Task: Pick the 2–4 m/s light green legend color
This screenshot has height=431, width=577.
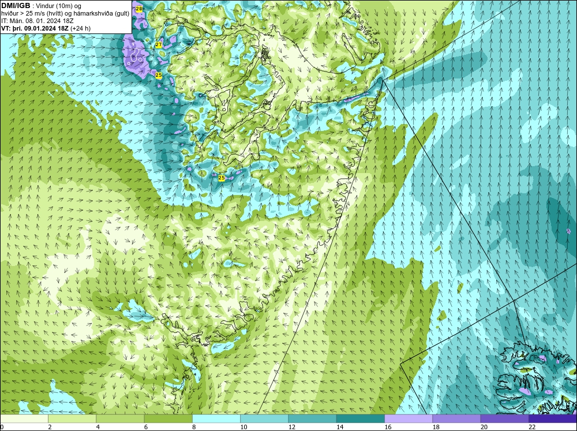Action: click(72, 418)
